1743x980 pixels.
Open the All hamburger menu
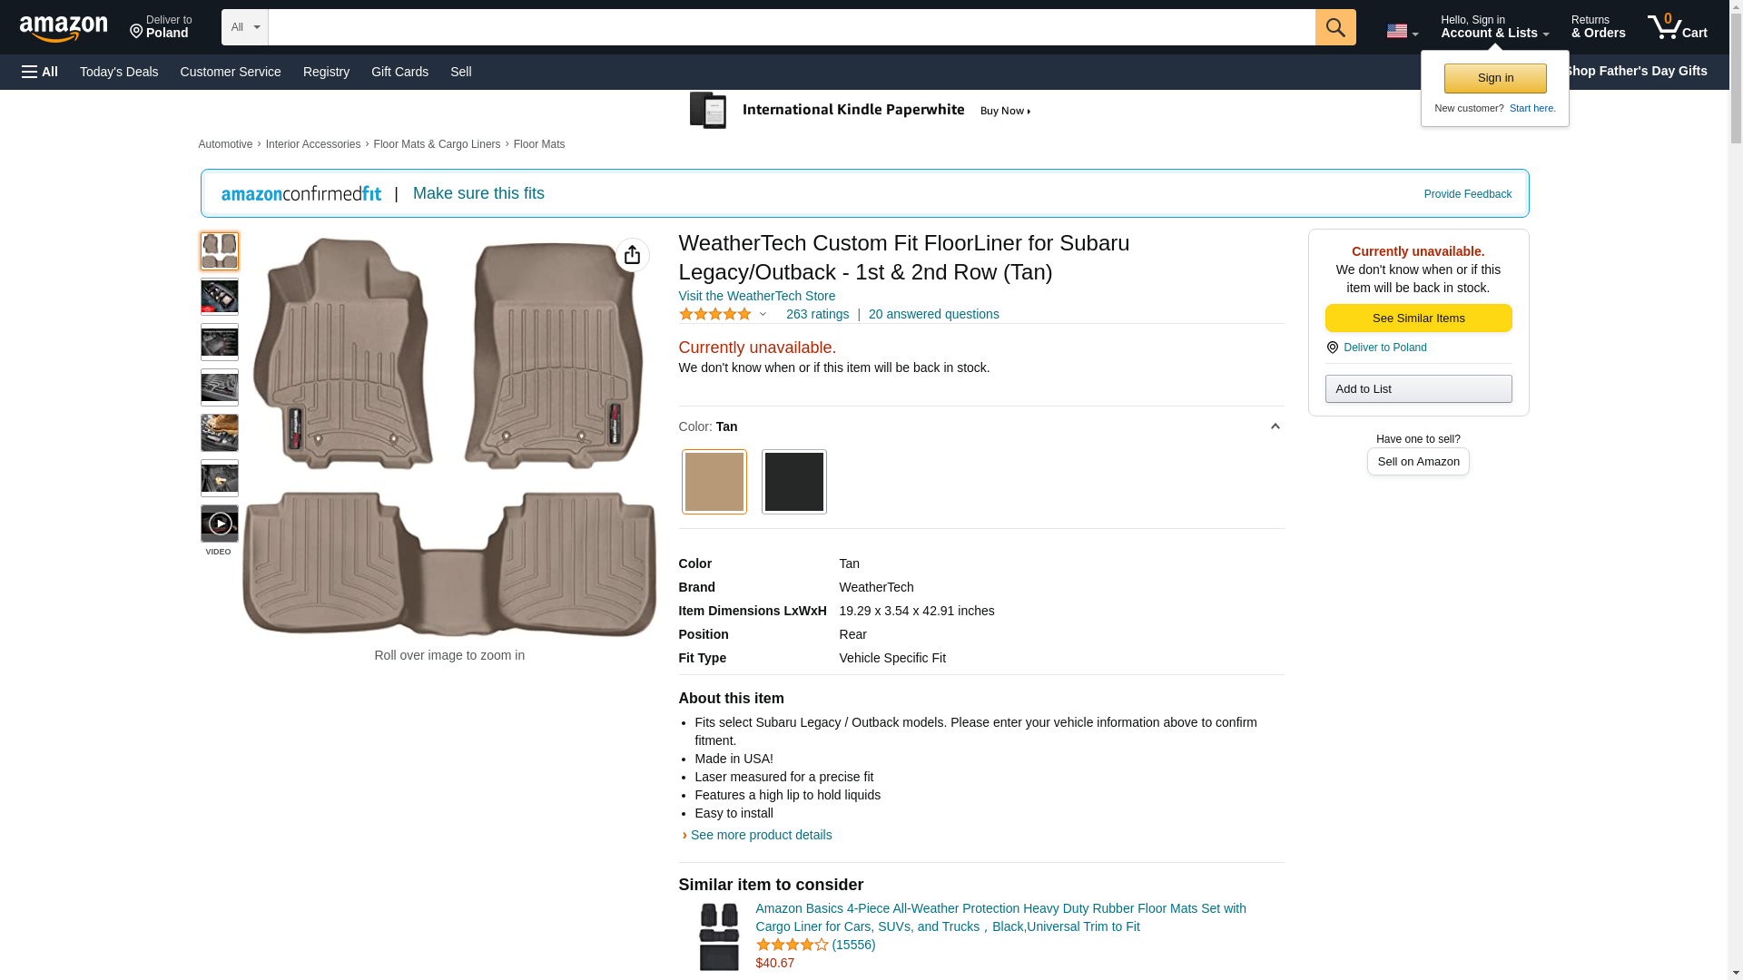[40, 72]
